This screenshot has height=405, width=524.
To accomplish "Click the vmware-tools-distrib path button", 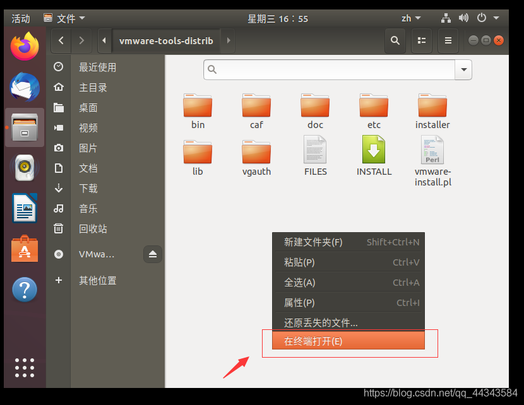I will (x=166, y=41).
